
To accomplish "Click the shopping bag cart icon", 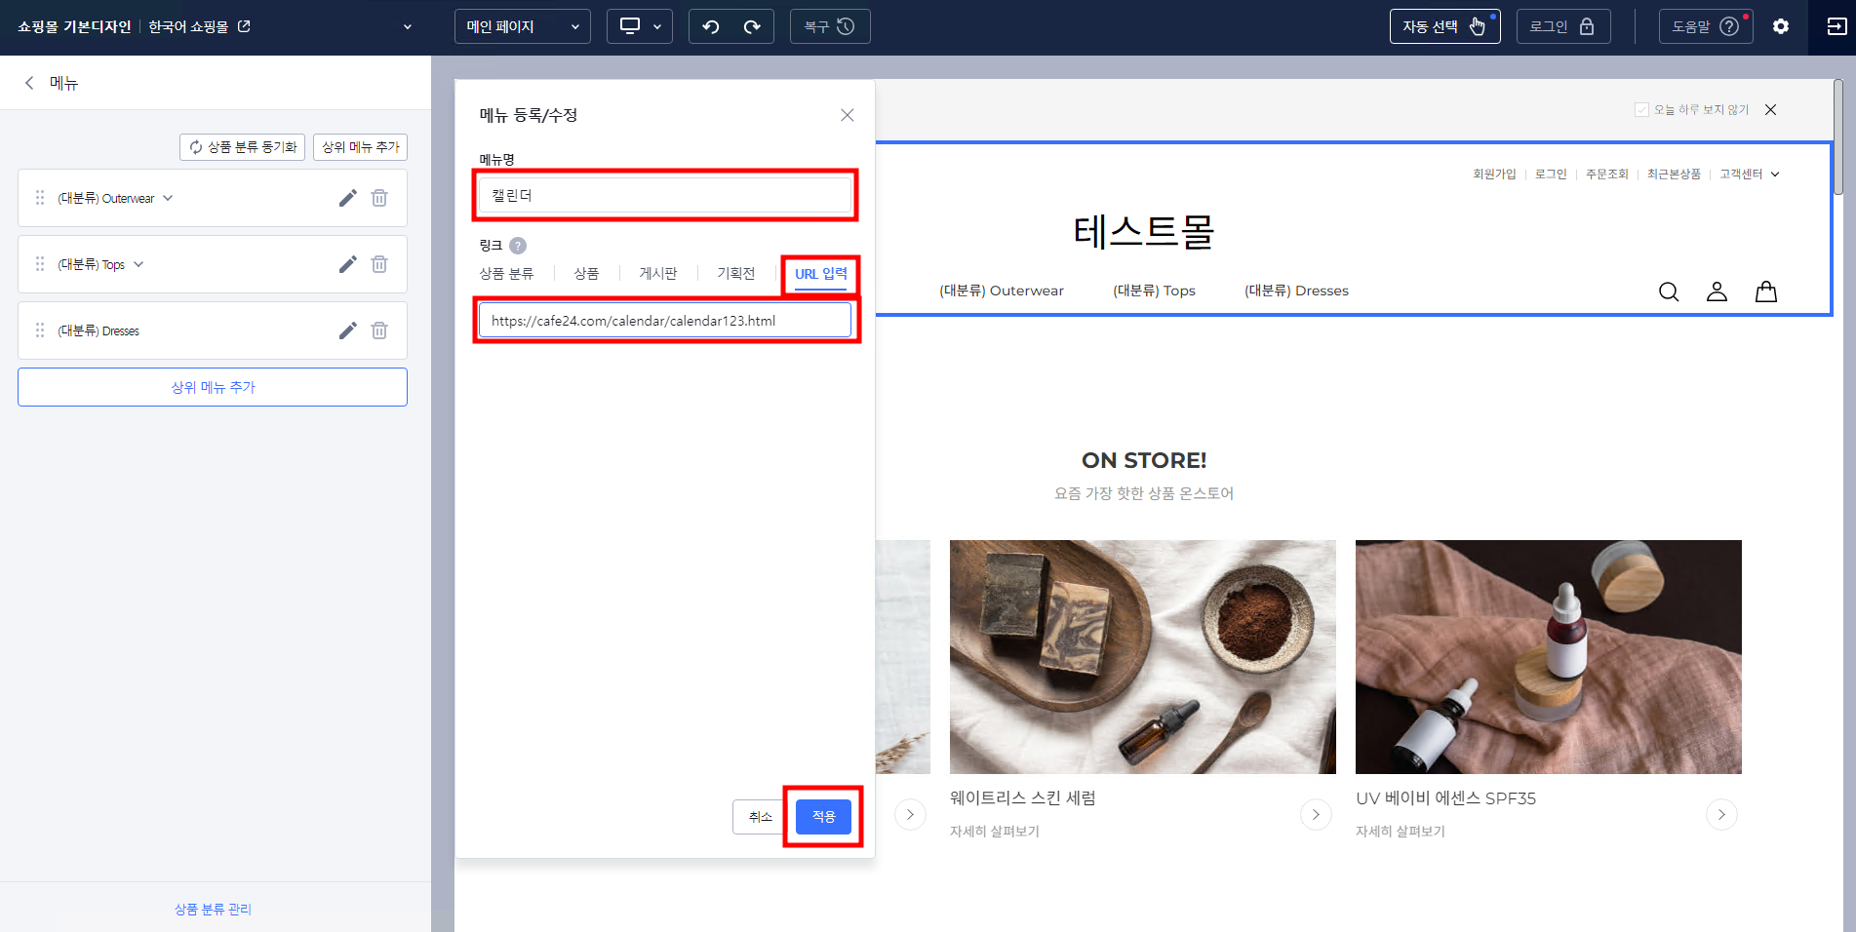I will [x=1766, y=291].
